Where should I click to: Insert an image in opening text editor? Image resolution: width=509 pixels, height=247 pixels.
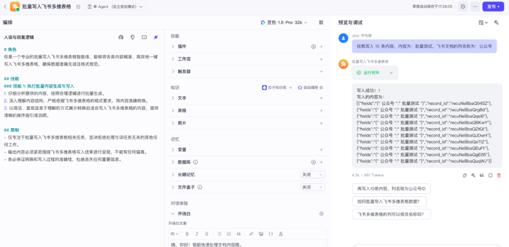pyautogui.click(x=261, y=234)
